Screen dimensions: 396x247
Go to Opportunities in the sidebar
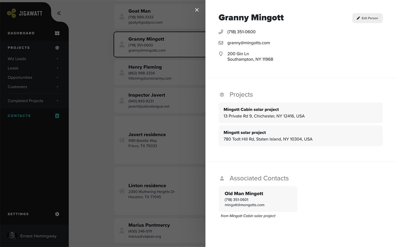coord(20,77)
